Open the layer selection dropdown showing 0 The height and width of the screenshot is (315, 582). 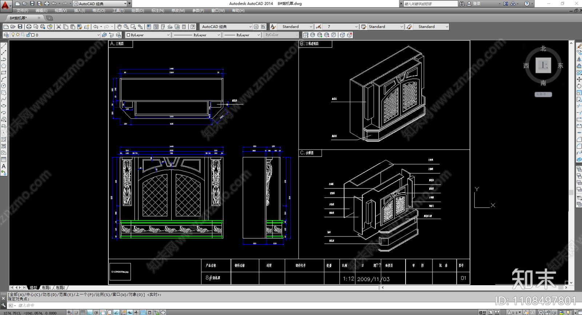[x=98, y=35]
